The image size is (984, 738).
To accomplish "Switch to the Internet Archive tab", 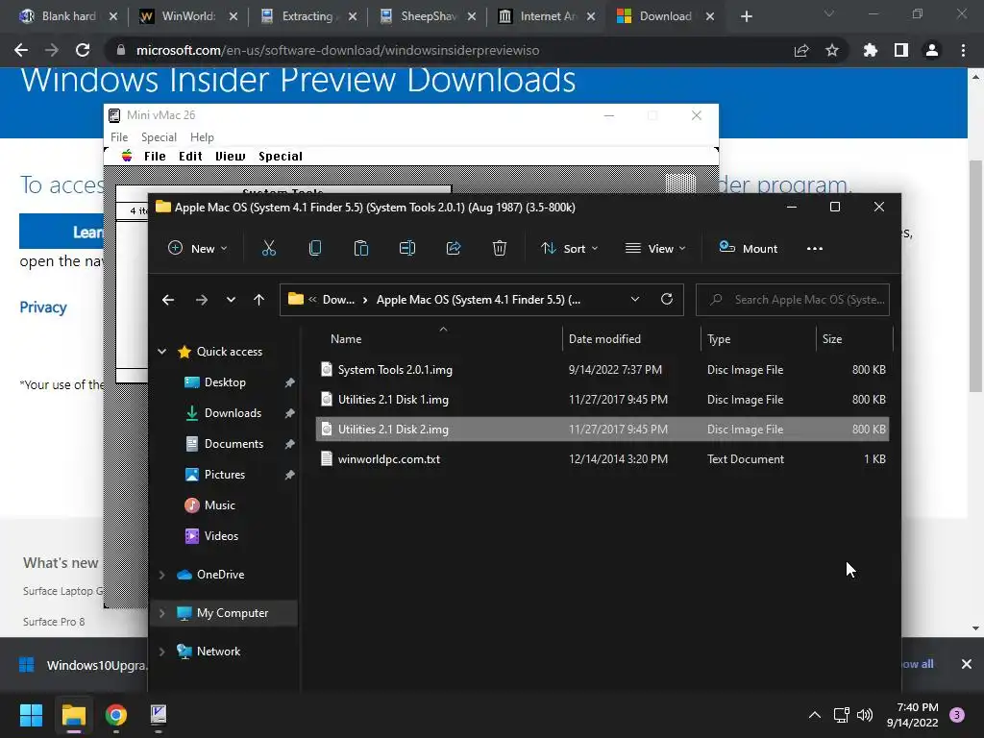I will point(547,16).
